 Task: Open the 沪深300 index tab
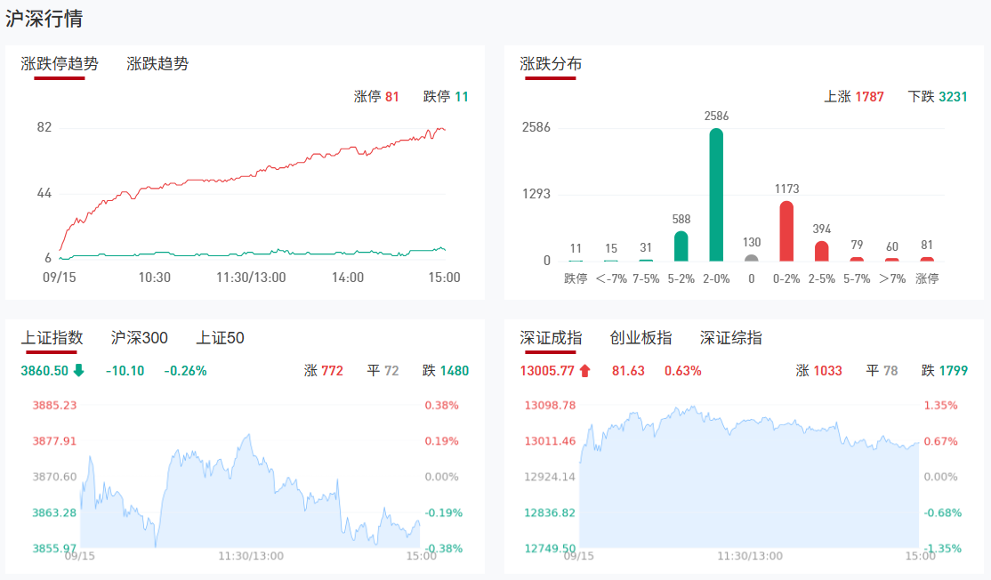click(139, 338)
